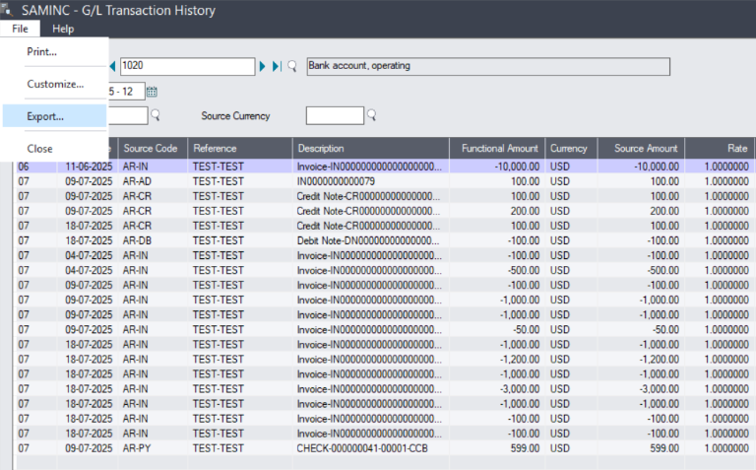The width and height of the screenshot is (756, 470).
Task: Click the Source Currency input field
Action: [x=335, y=116]
